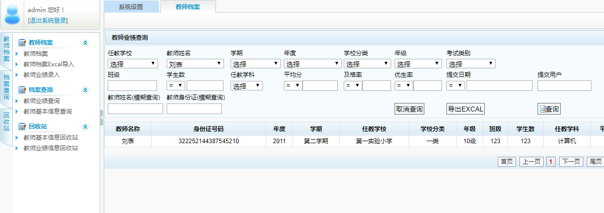This screenshot has height=213, width=604.
Task: Hide the sidebar using the splitter arrow
Action: (x=102, y=117)
